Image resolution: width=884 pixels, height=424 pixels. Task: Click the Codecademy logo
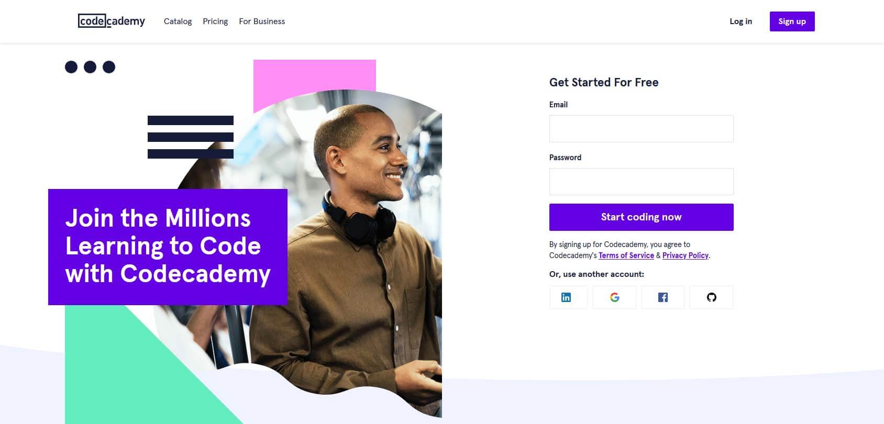tap(111, 21)
